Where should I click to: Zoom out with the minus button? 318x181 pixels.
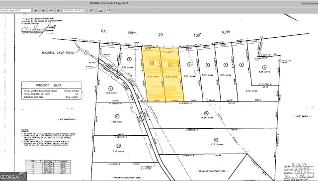(51, 10)
